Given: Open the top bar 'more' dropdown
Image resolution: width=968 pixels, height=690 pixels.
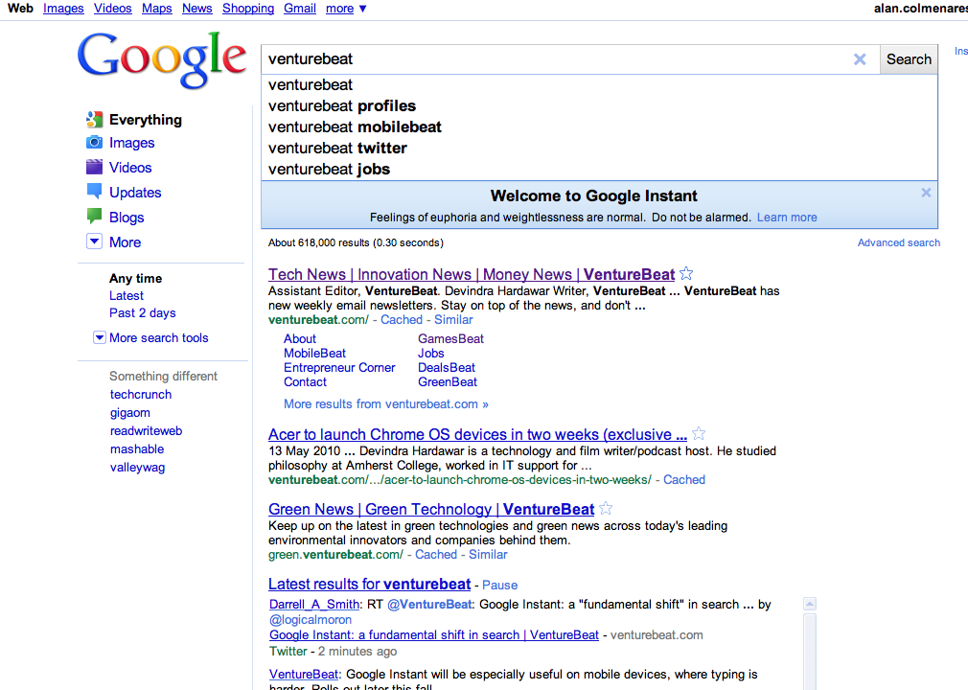Looking at the screenshot, I should click(346, 9).
